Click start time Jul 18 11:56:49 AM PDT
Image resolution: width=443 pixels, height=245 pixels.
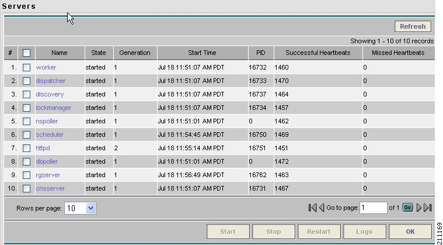coord(191,175)
